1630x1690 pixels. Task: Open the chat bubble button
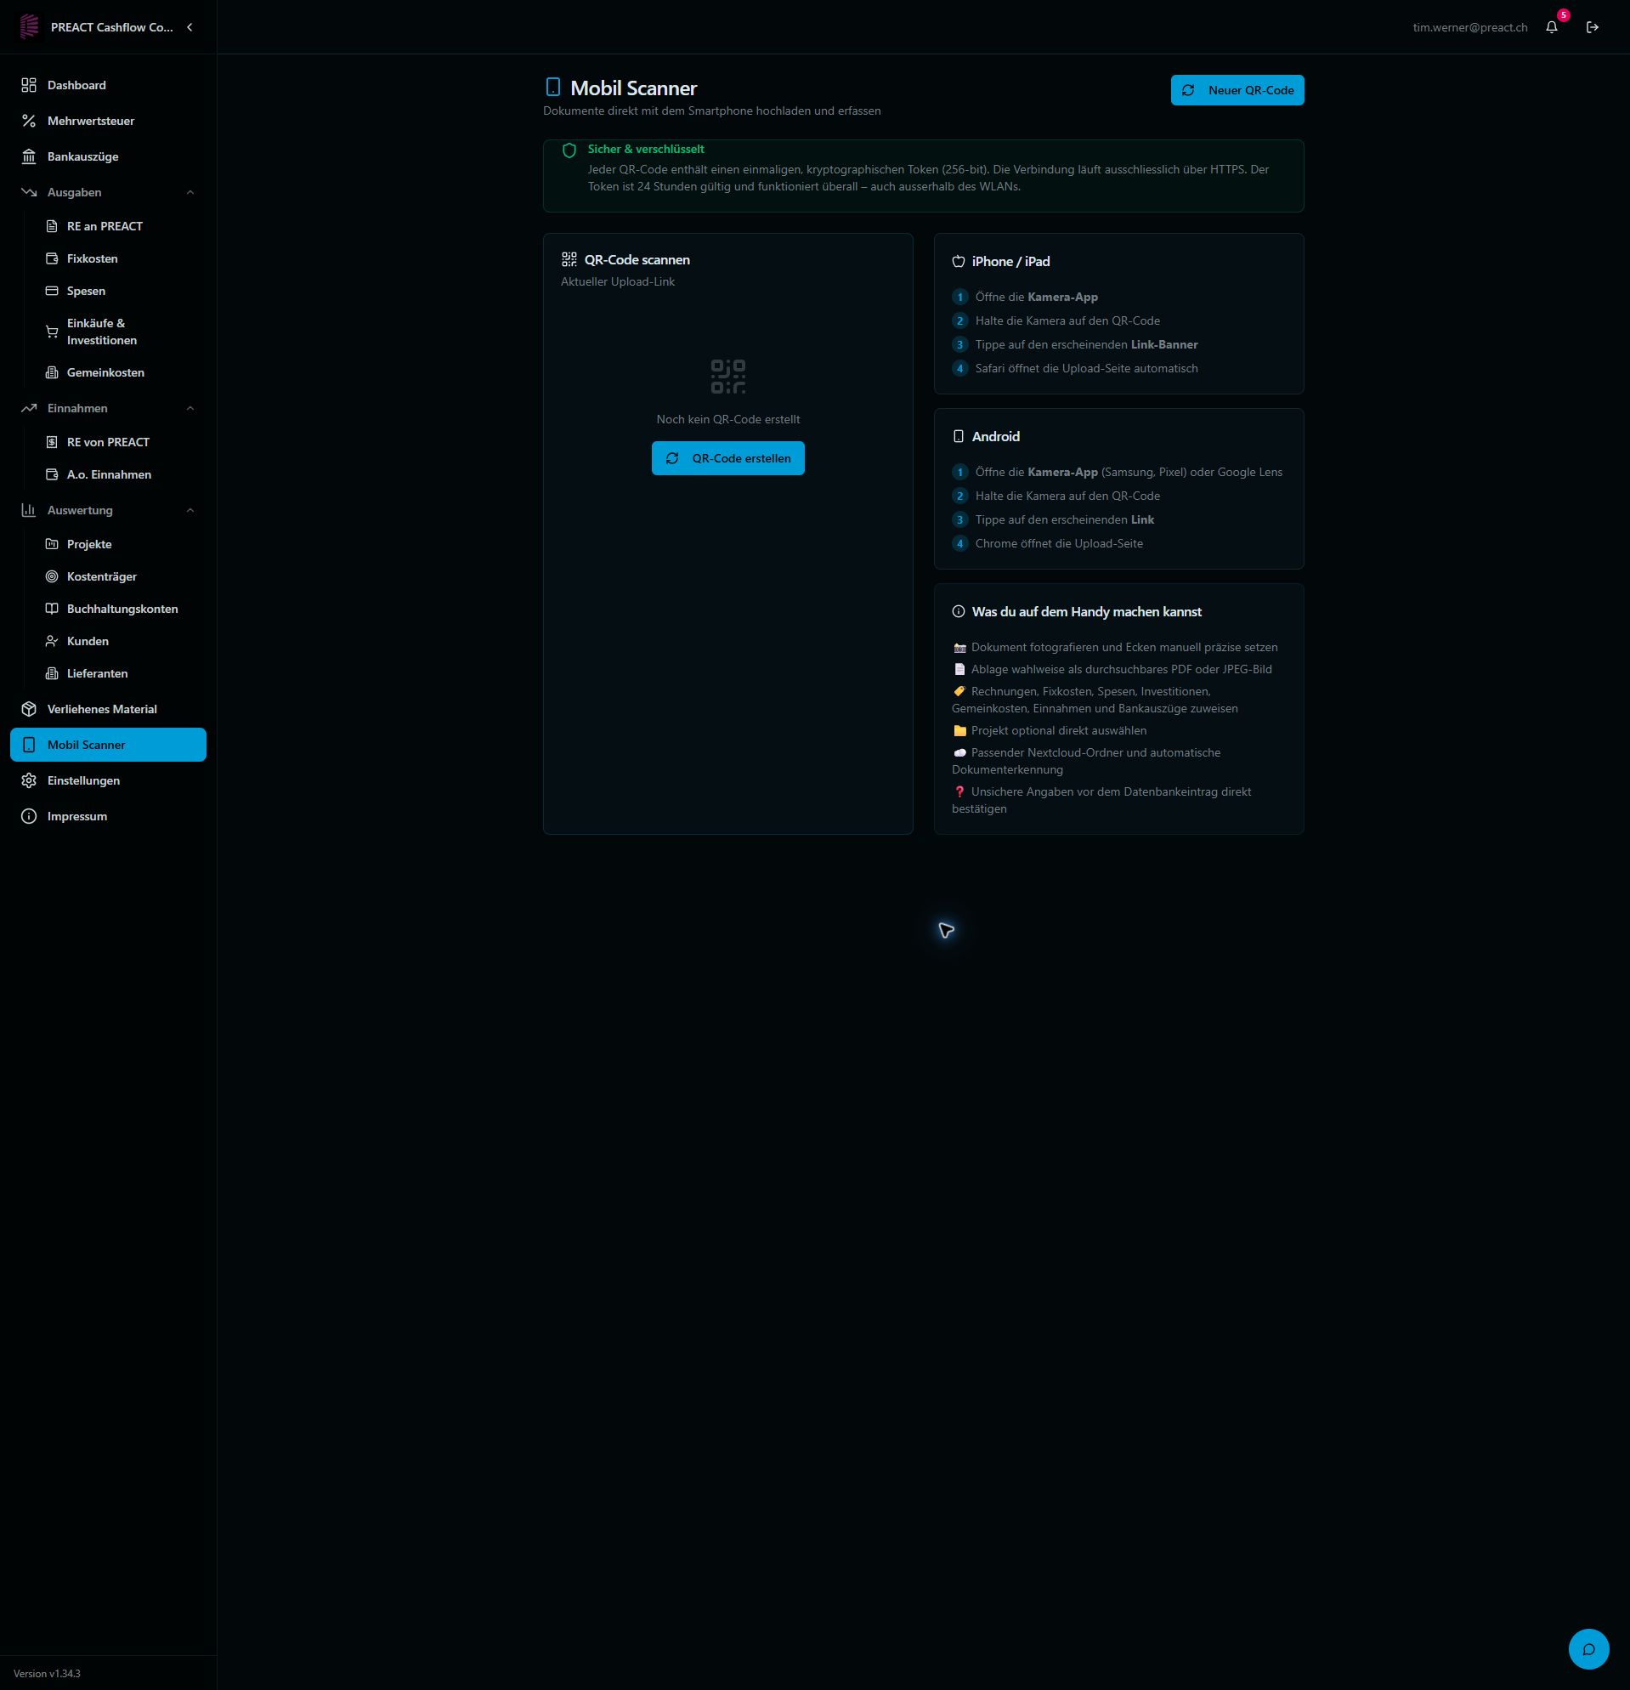[1588, 1648]
